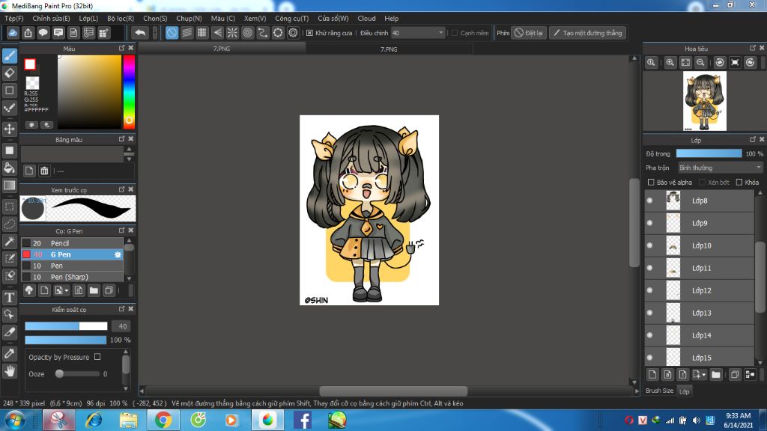Select the Bucket fill tool

9,168
